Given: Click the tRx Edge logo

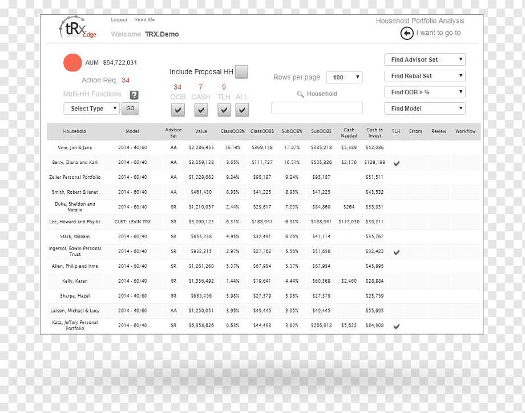Looking at the screenshot, I should (x=78, y=28).
